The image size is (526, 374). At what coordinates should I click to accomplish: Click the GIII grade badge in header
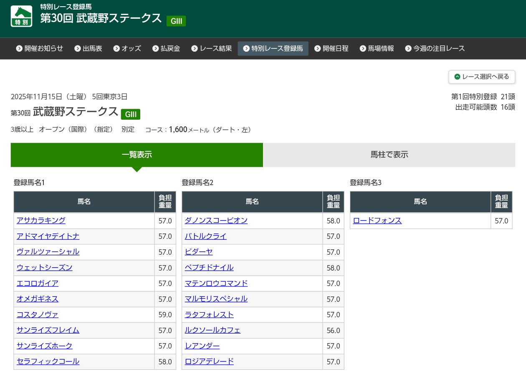pos(176,21)
